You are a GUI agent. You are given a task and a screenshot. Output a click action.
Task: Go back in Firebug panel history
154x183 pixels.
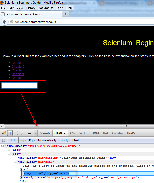pyautogui.click(x=17, y=133)
